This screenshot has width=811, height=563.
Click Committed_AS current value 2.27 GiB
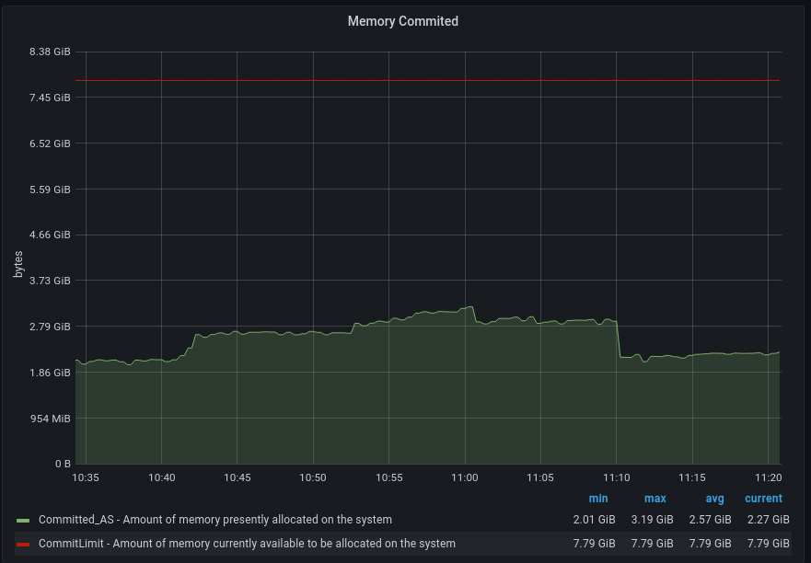pyautogui.click(x=768, y=520)
